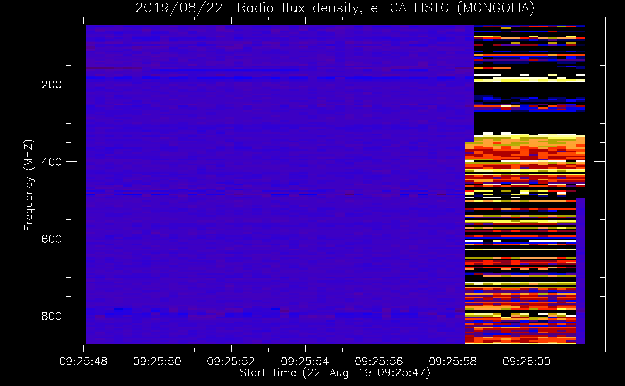This screenshot has width=625, height=386.
Task: Click the 'Start Time (22-Aug-19 09:25:47)' label
Action: click(x=335, y=373)
